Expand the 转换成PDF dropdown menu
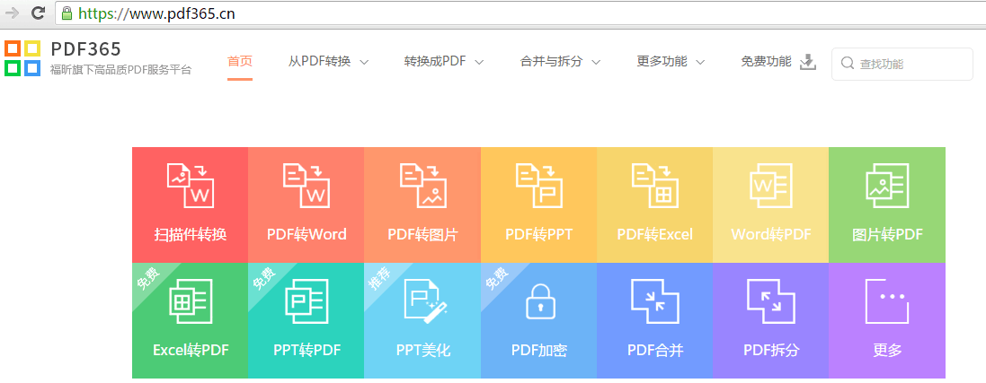986x383 pixels. click(444, 62)
